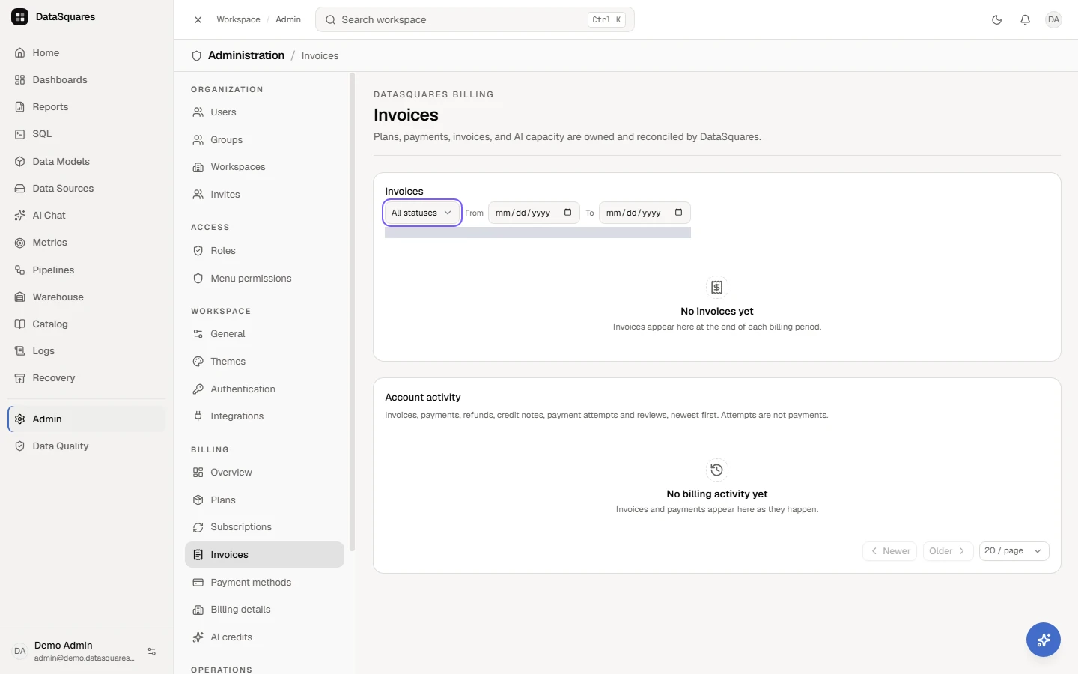
Task: Open AI credits page
Action: [x=264, y=637]
